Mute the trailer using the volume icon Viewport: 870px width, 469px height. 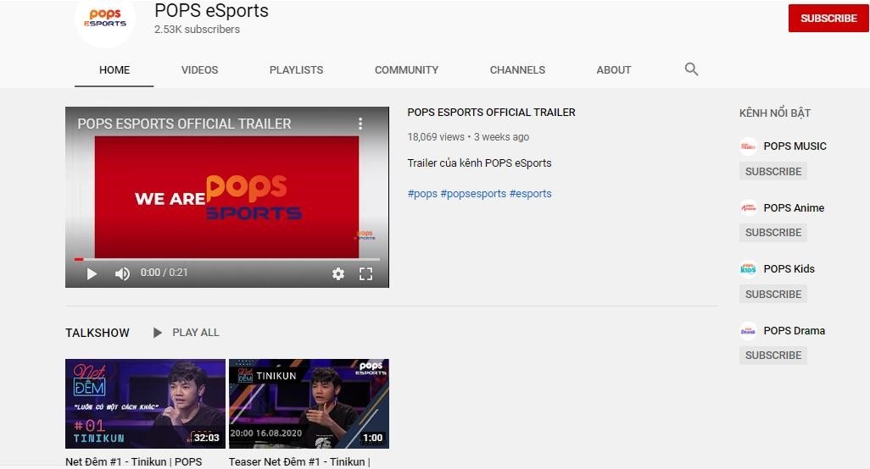click(122, 273)
